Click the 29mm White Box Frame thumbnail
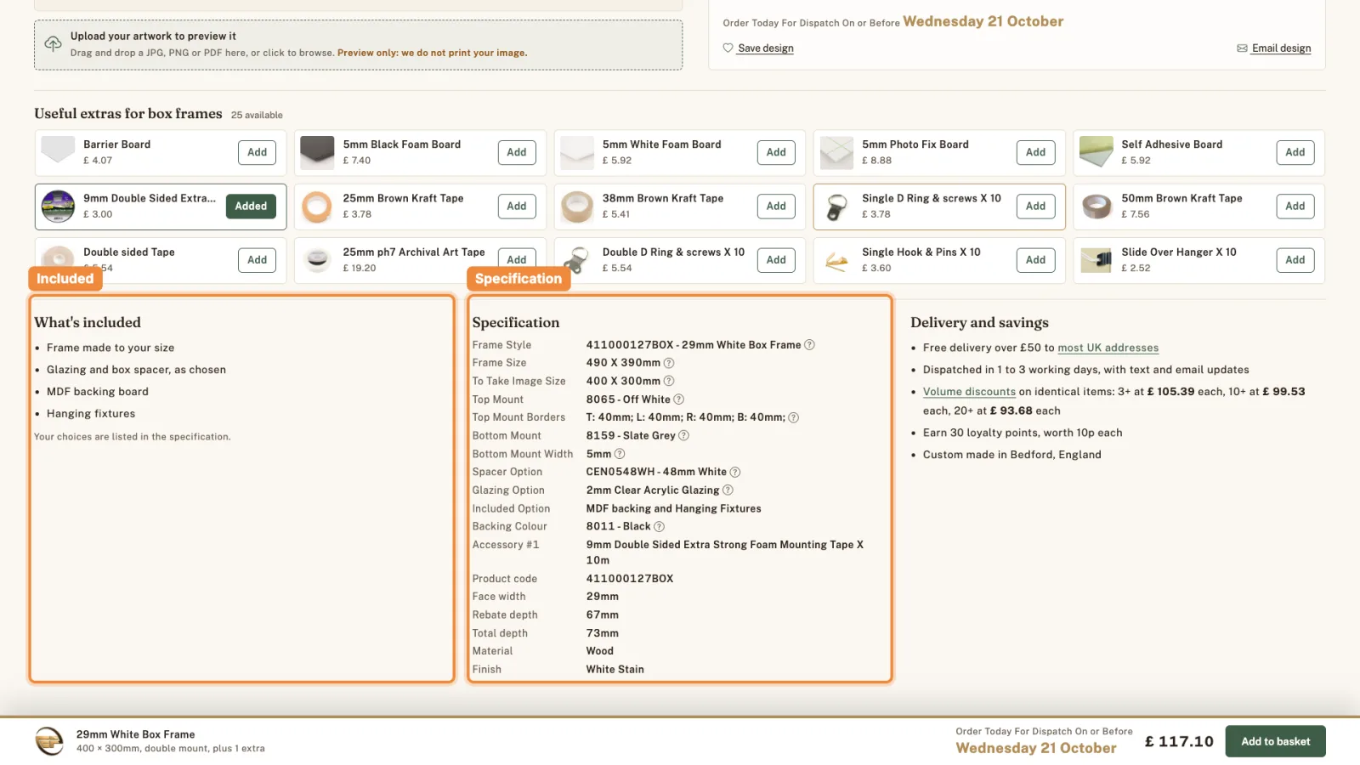 tap(49, 741)
